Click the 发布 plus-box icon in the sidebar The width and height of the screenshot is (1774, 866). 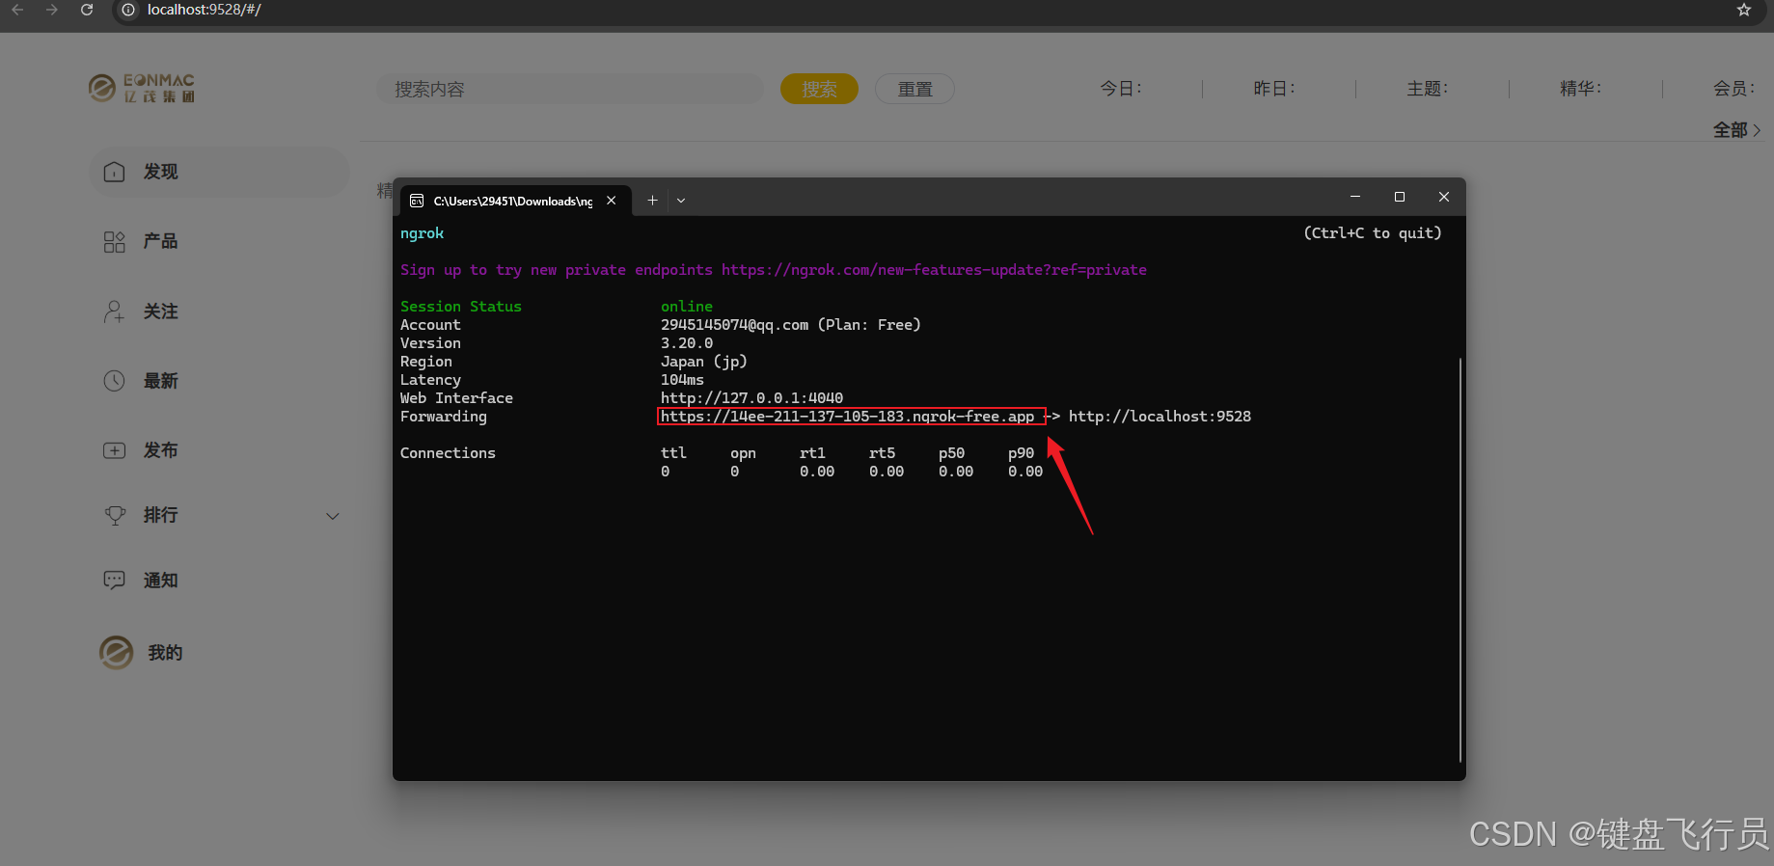tap(114, 450)
